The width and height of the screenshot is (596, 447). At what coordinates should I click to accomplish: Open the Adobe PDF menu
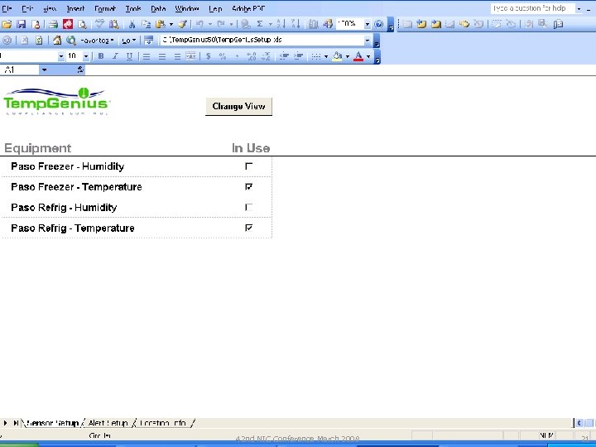[248, 8]
